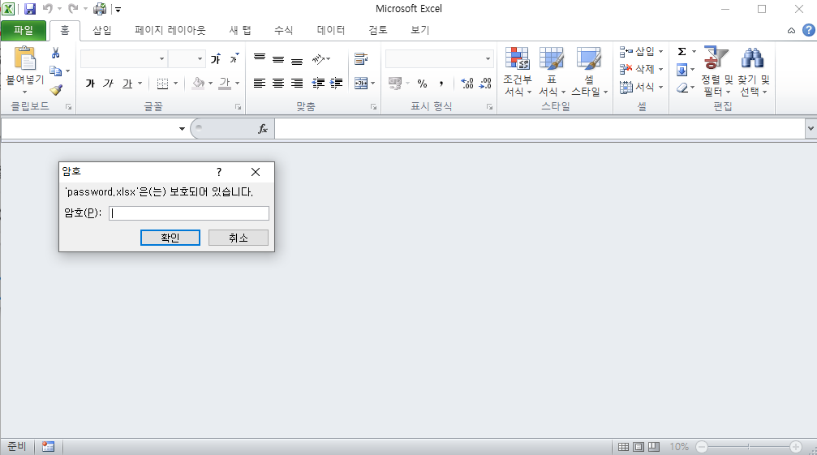Toggle right text alignment

tap(297, 84)
